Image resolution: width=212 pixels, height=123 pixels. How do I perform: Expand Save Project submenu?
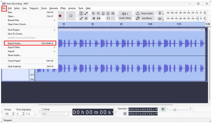[30, 30]
